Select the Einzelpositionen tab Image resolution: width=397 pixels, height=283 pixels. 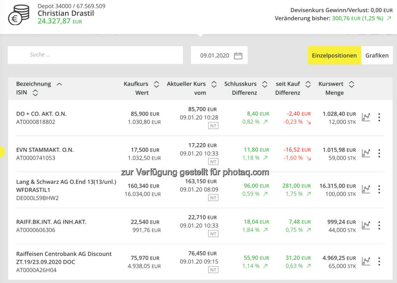tap(334, 55)
